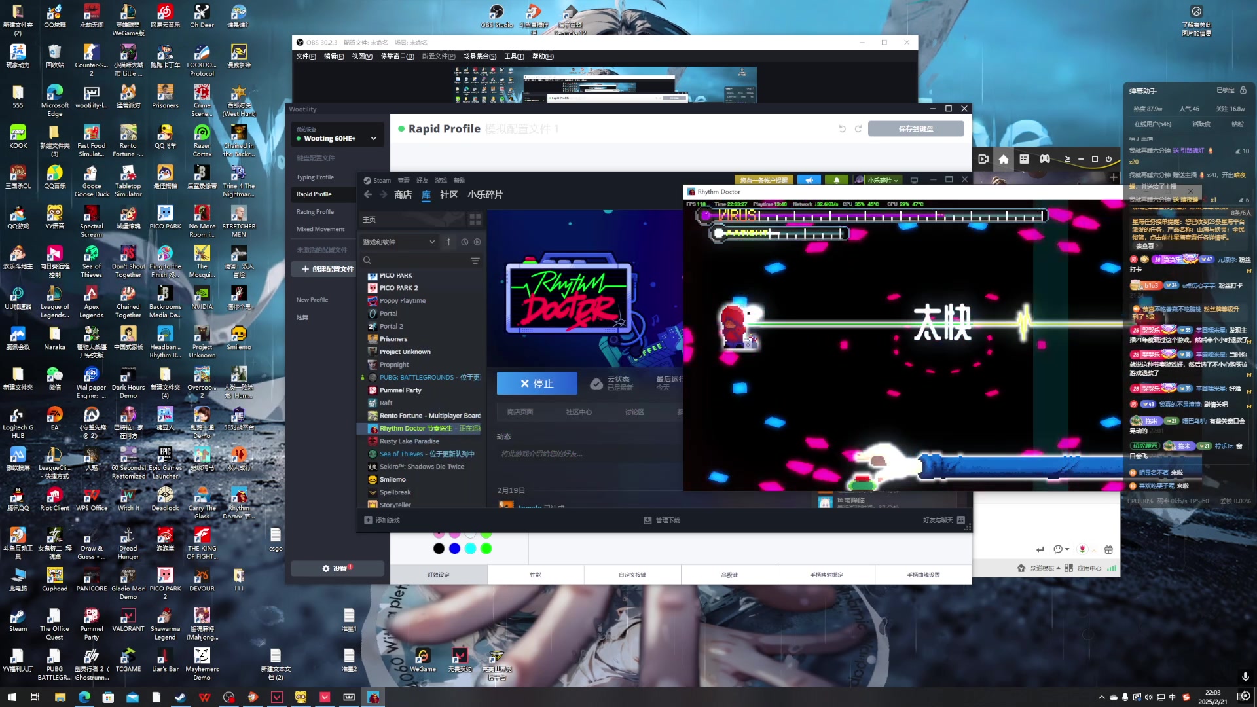Screen dimensions: 1257x707
Task: Pick the blue color swatch in Wootility
Action: tap(454, 549)
